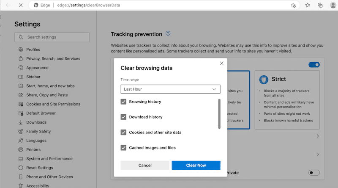Screen dimensions: 338x188
Task: Go to Appearance settings
Action: 37,68
